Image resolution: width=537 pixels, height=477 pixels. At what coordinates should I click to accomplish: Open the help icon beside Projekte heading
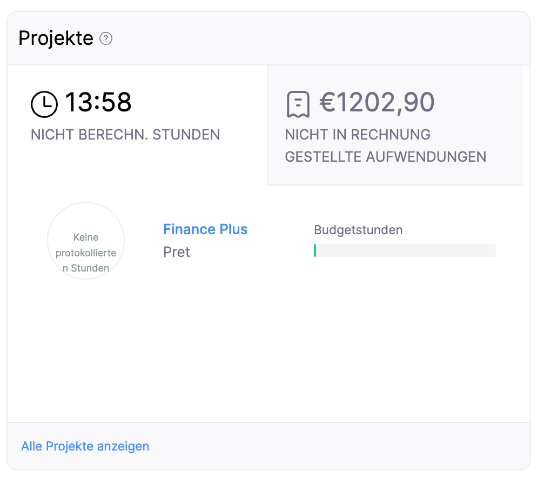[107, 38]
